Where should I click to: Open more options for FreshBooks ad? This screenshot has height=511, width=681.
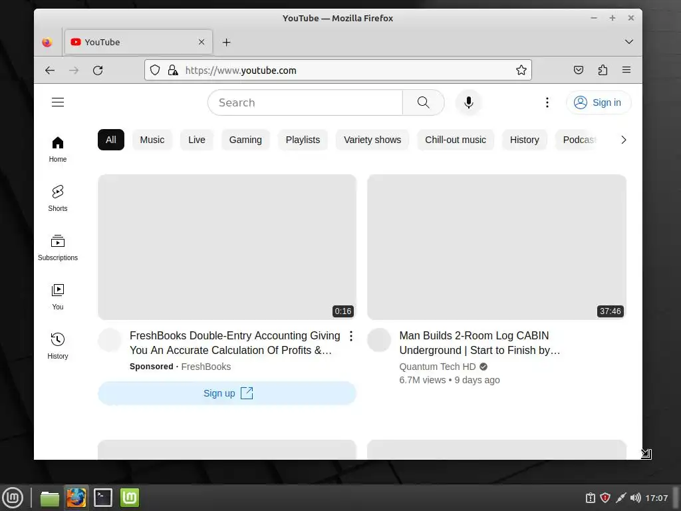(x=351, y=336)
